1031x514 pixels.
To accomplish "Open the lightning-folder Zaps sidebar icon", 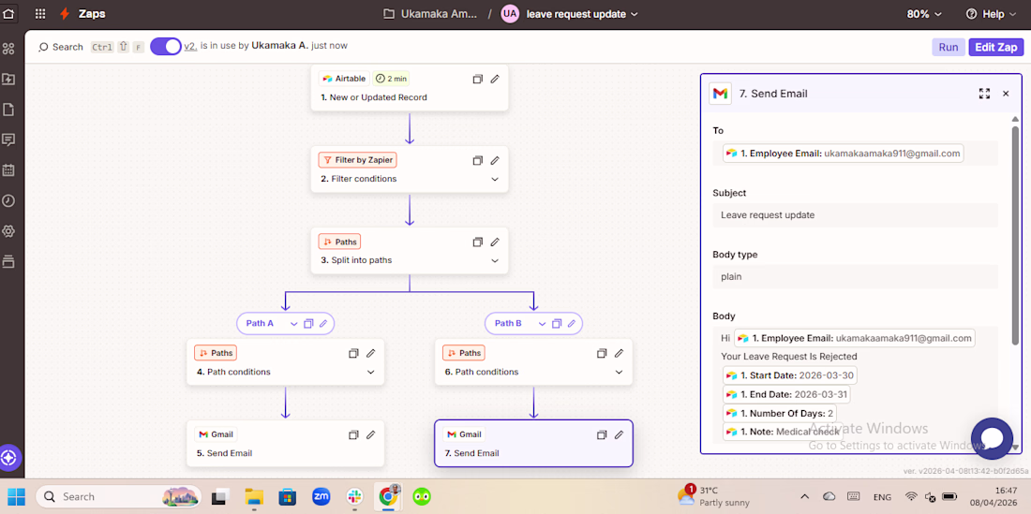I will (x=8, y=80).
